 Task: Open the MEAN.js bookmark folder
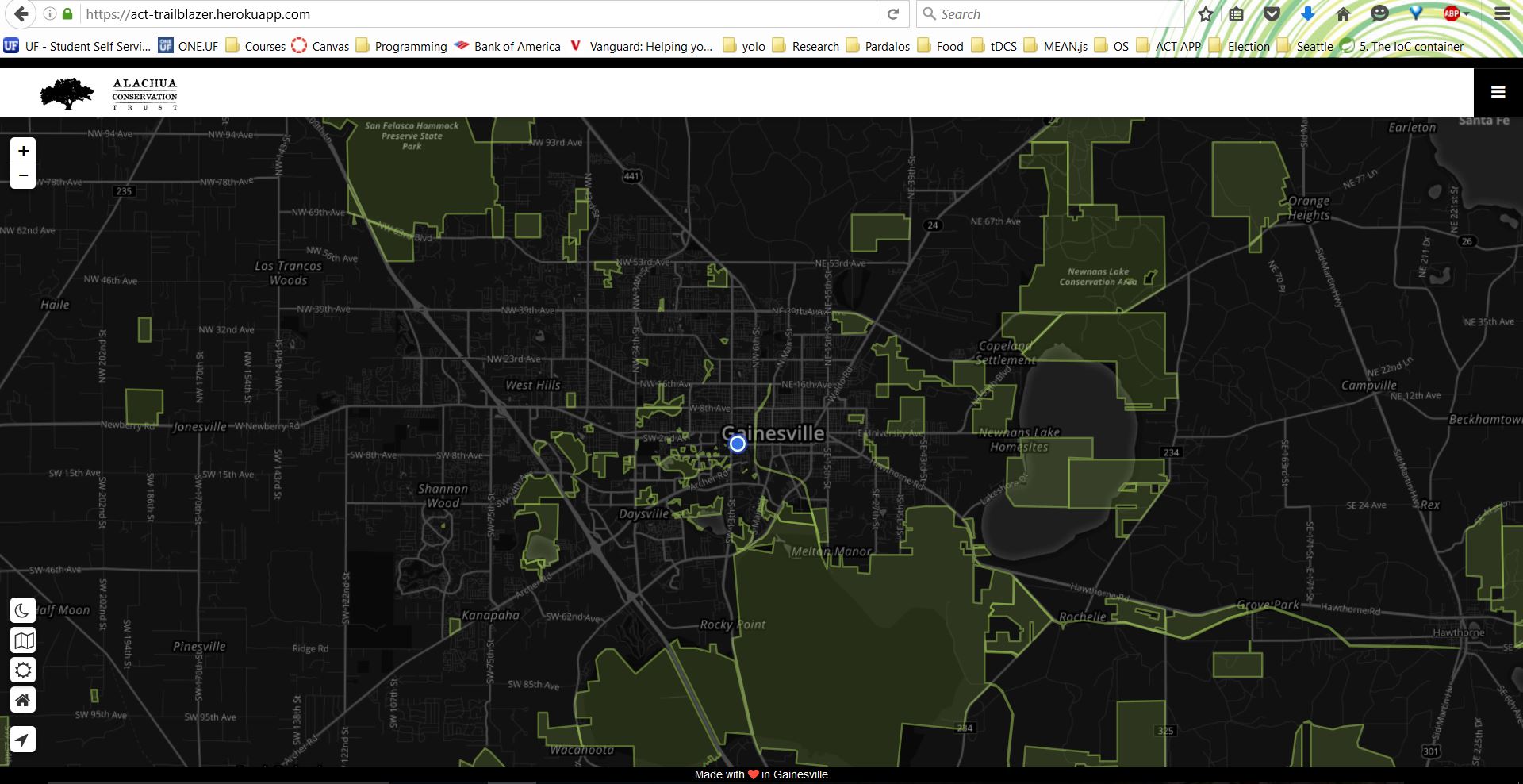point(1056,46)
